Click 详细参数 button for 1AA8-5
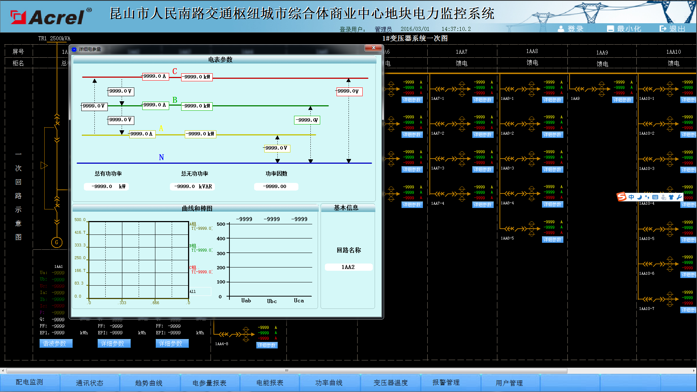The height and width of the screenshot is (392, 697). pos(552,240)
